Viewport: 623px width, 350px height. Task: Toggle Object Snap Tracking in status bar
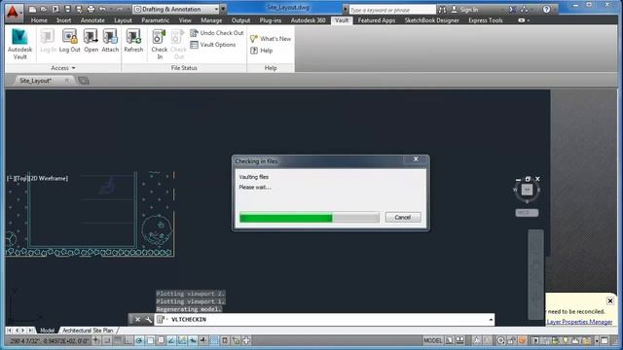click(171, 340)
